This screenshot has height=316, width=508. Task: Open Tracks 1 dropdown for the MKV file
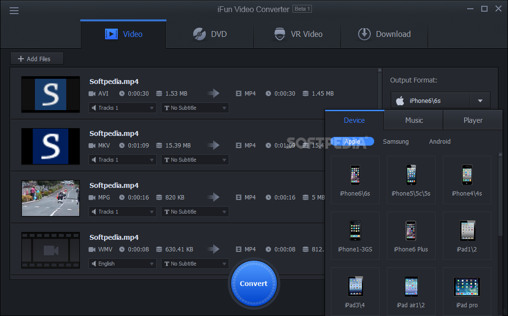(x=123, y=160)
